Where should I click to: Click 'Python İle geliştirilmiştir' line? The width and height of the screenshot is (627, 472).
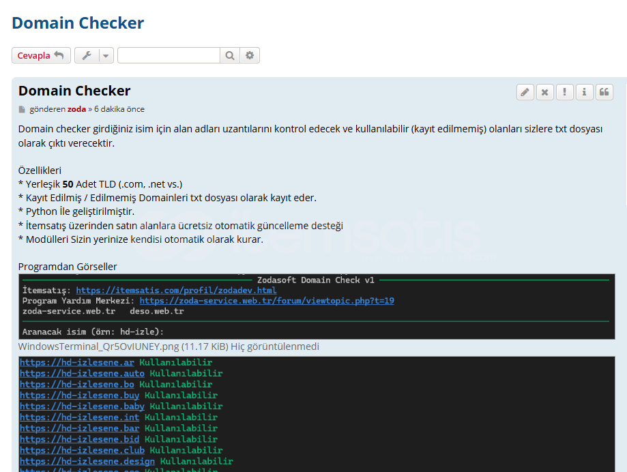click(x=76, y=211)
